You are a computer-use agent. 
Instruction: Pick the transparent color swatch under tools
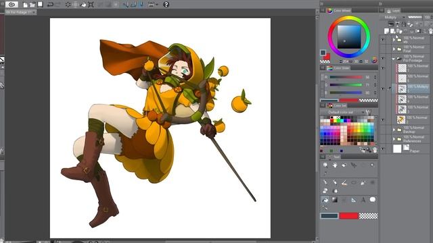pos(368,216)
